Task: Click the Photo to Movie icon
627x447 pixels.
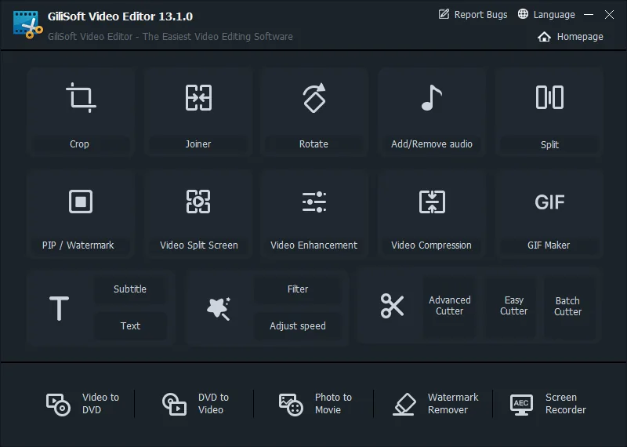Action: [x=291, y=405]
